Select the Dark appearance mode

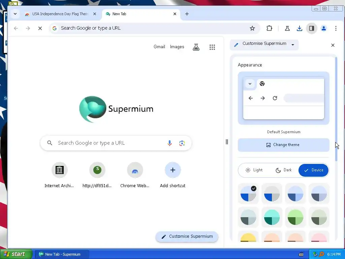click(x=284, y=170)
